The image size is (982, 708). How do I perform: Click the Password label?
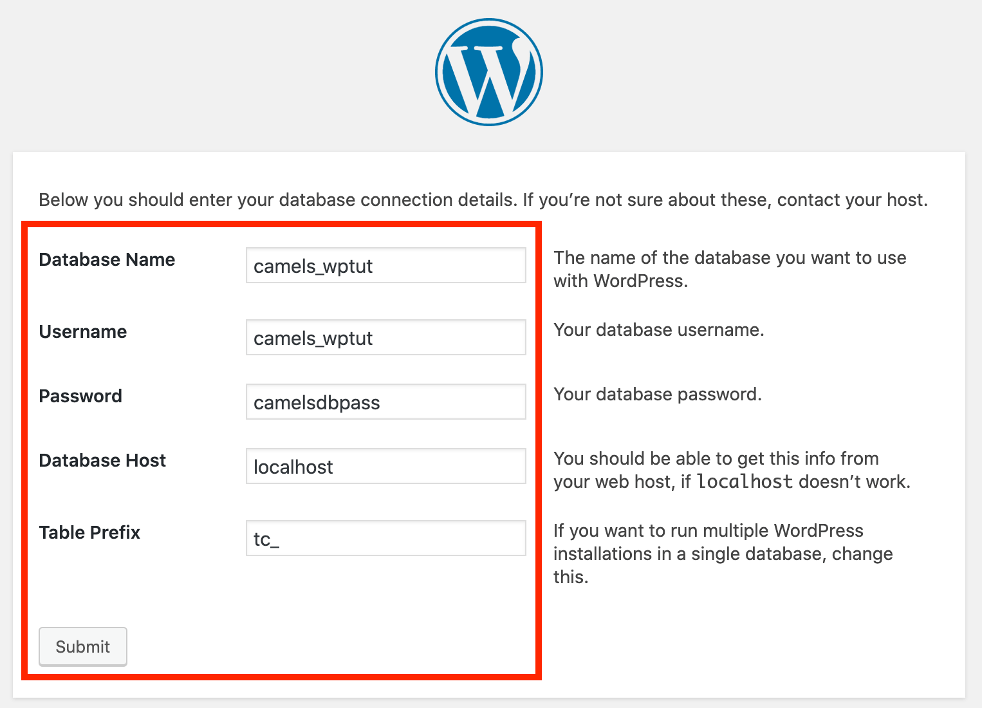[x=80, y=396]
